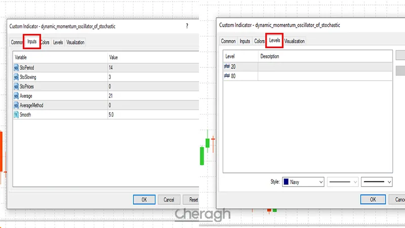
Task: Click the AverageMethod variable icon
Action: 16,105
